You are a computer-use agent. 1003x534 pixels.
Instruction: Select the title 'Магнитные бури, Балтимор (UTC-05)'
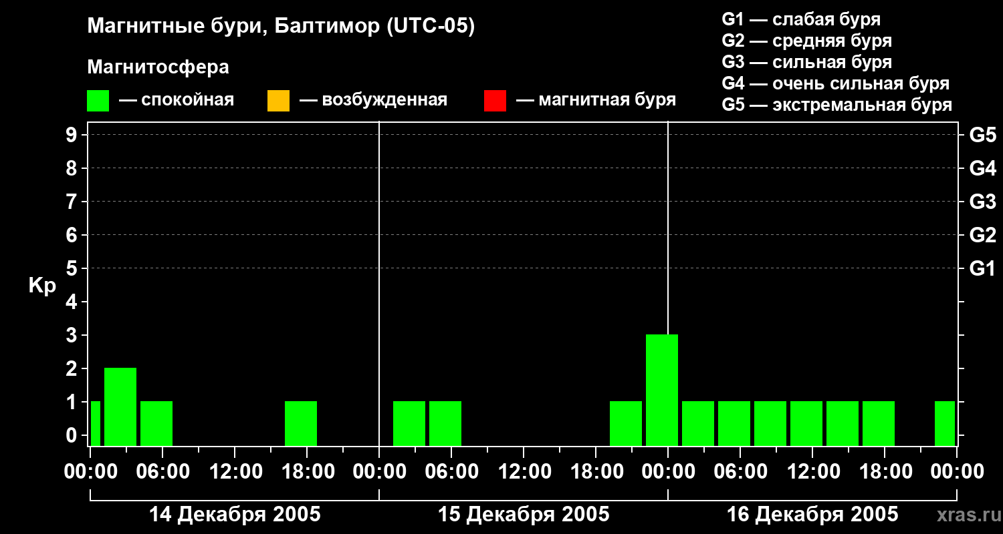(281, 27)
